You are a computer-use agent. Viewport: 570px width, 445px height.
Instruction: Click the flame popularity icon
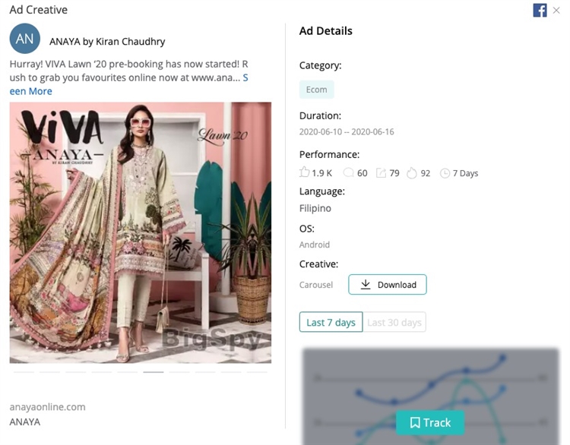tap(412, 173)
